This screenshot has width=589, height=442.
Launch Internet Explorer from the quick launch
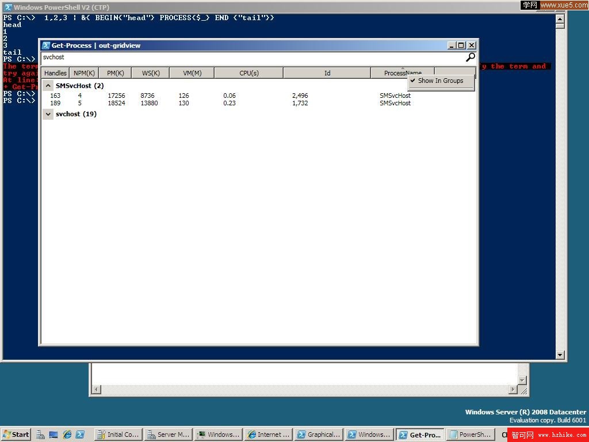point(67,435)
